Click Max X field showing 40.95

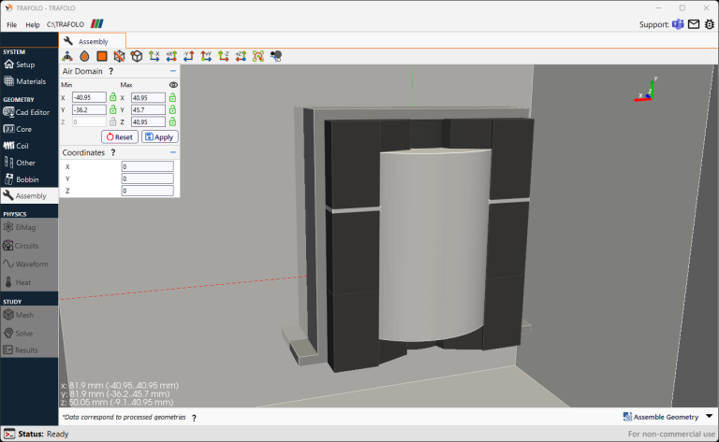tap(148, 97)
